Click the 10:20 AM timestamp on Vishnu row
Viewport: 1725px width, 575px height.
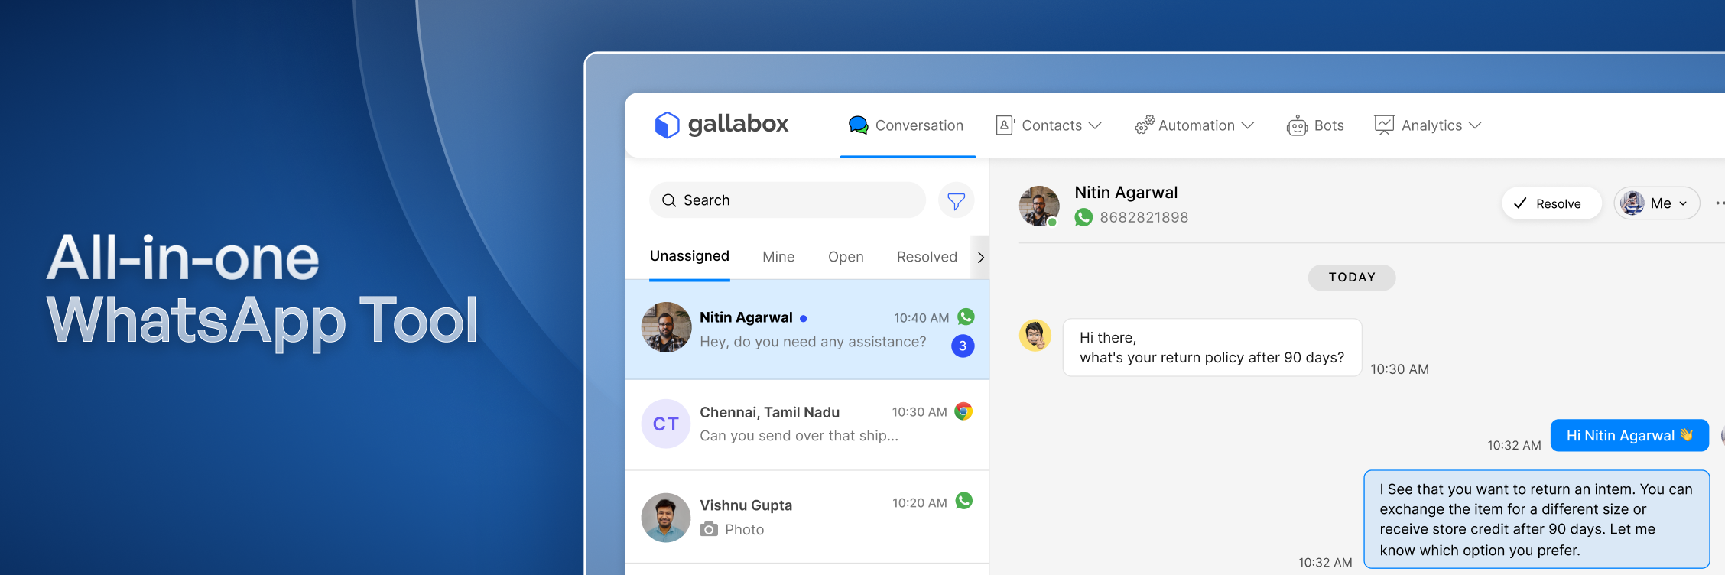tap(920, 503)
